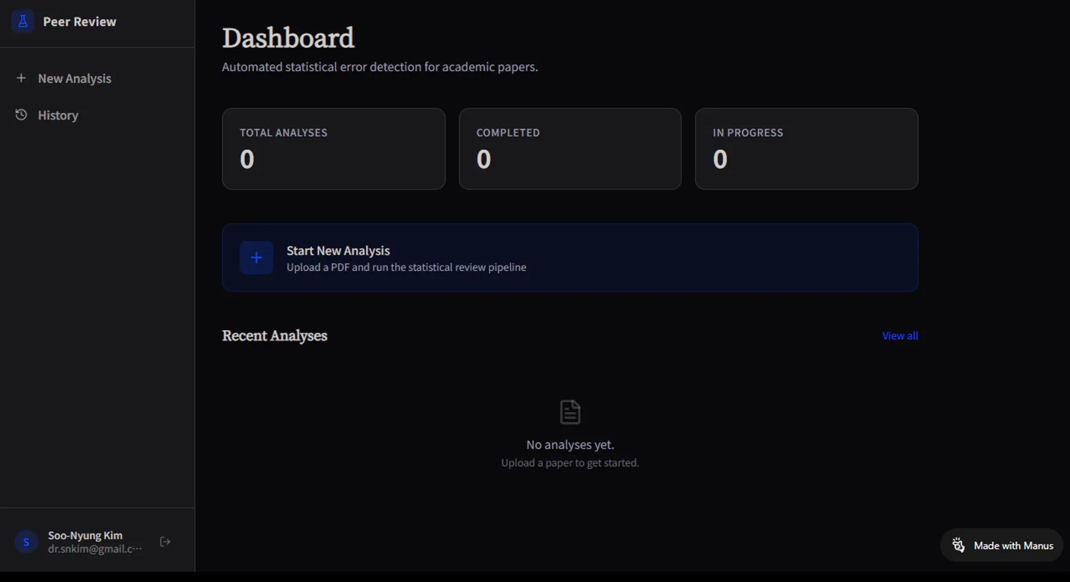Screen dimensions: 1070x582
Task: Select the Completed stat card
Action: [x=570, y=149]
